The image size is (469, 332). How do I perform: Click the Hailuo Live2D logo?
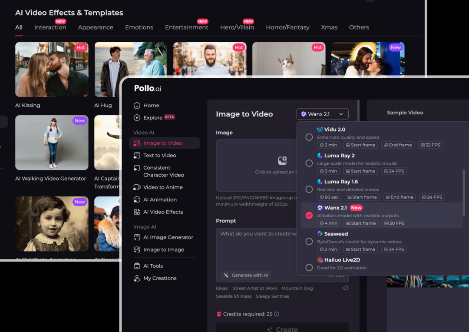tap(320, 260)
